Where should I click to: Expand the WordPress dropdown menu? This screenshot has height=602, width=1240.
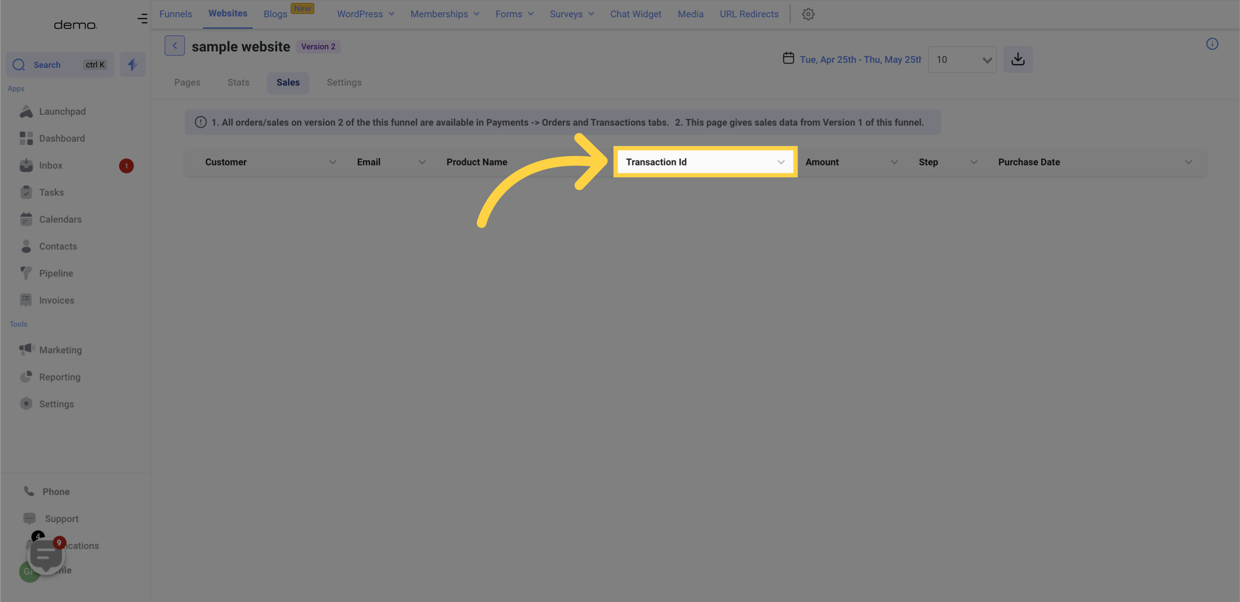[365, 14]
